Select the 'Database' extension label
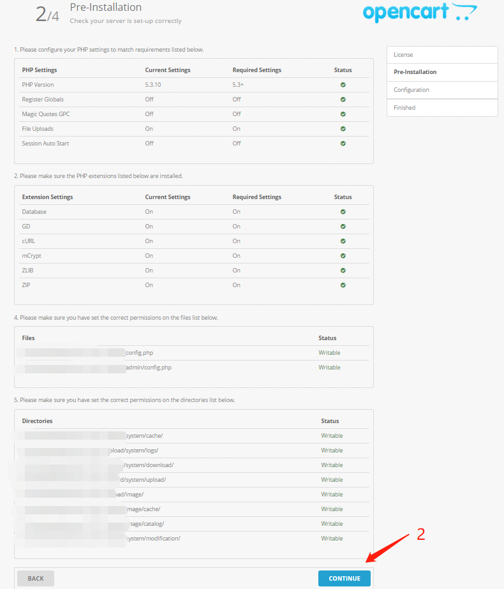Image resolution: width=504 pixels, height=589 pixels. [x=34, y=212]
